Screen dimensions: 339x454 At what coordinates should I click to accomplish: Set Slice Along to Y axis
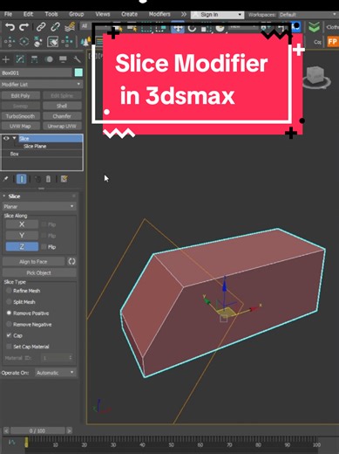(x=22, y=236)
